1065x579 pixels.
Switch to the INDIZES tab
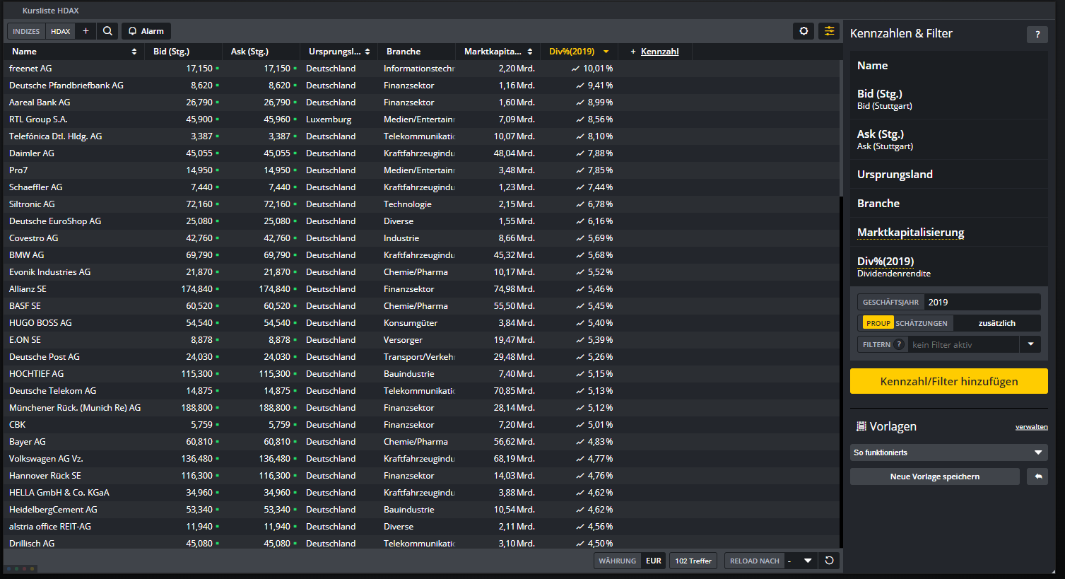coord(26,31)
